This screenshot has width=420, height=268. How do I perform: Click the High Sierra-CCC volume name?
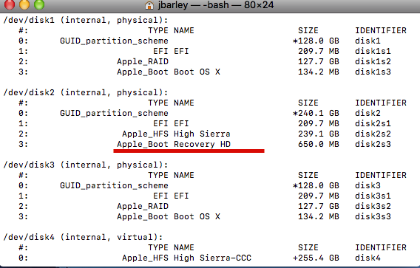(x=212, y=258)
